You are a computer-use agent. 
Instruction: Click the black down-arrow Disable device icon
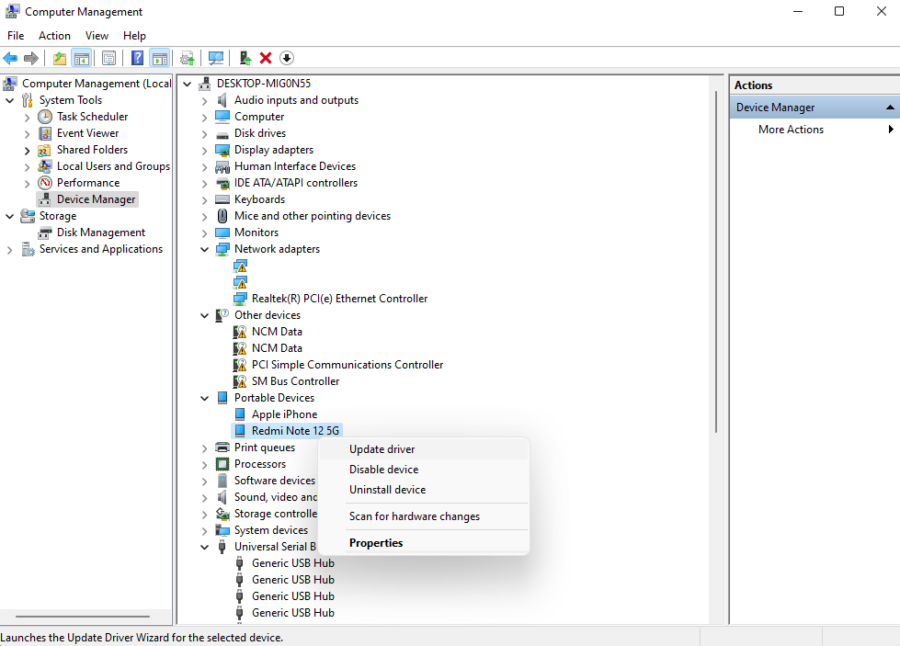click(x=287, y=58)
